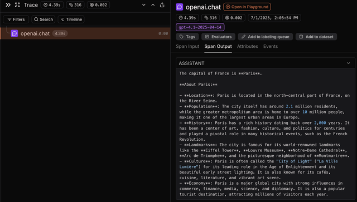The image size is (357, 202).
Task: Click the share/export icon in trace header
Action: coord(162,5)
